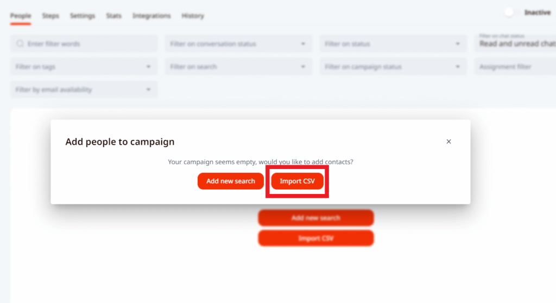The width and height of the screenshot is (556, 303).
Task: Click Add new search in the dialog
Action: pyautogui.click(x=231, y=181)
